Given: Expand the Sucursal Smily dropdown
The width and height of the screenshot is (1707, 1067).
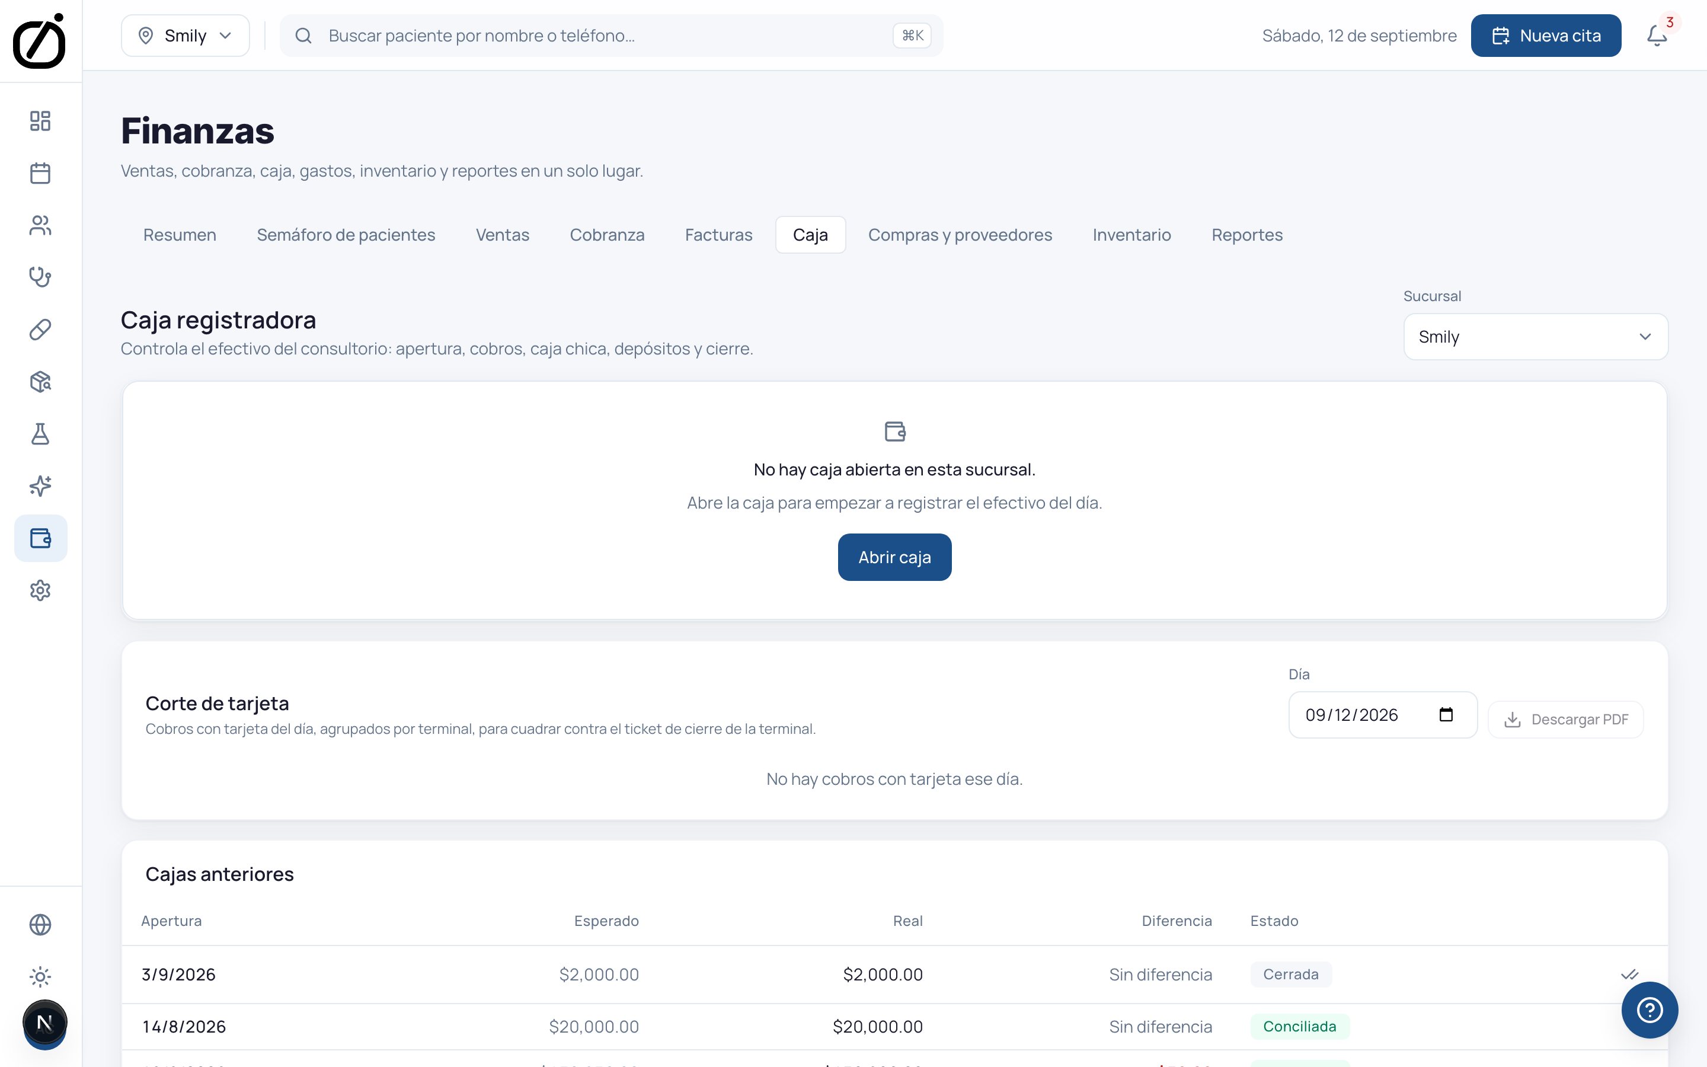Looking at the screenshot, I should [x=1536, y=337].
